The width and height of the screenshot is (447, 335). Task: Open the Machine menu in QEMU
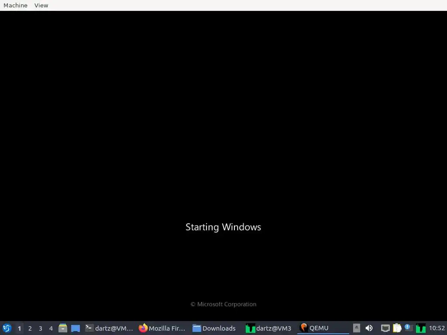pos(15,5)
